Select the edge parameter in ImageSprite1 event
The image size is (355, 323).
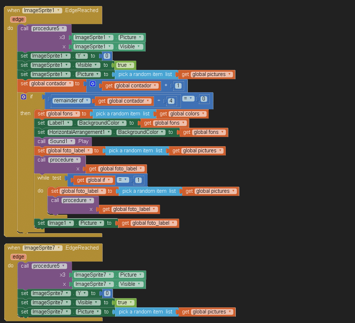pos(18,20)
